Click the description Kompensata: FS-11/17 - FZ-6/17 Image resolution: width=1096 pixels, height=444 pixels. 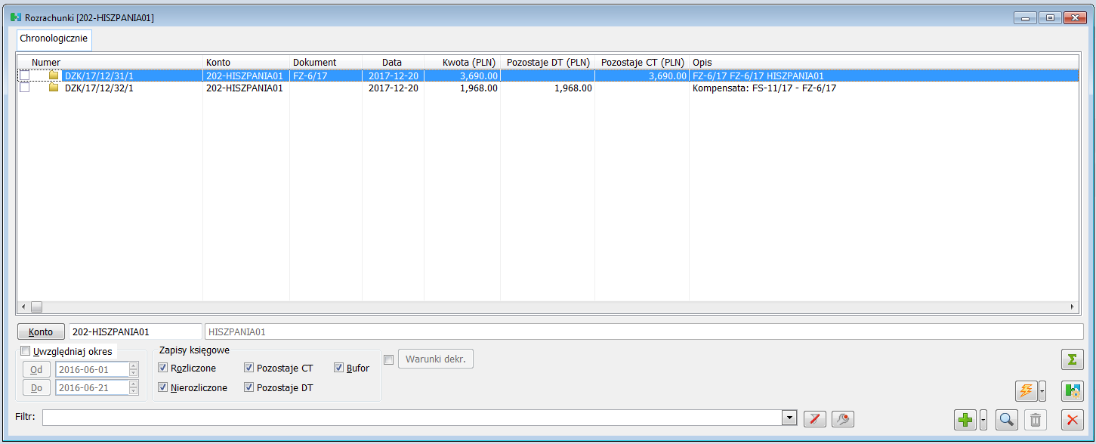pyautogui.click(x=764, y=88)
